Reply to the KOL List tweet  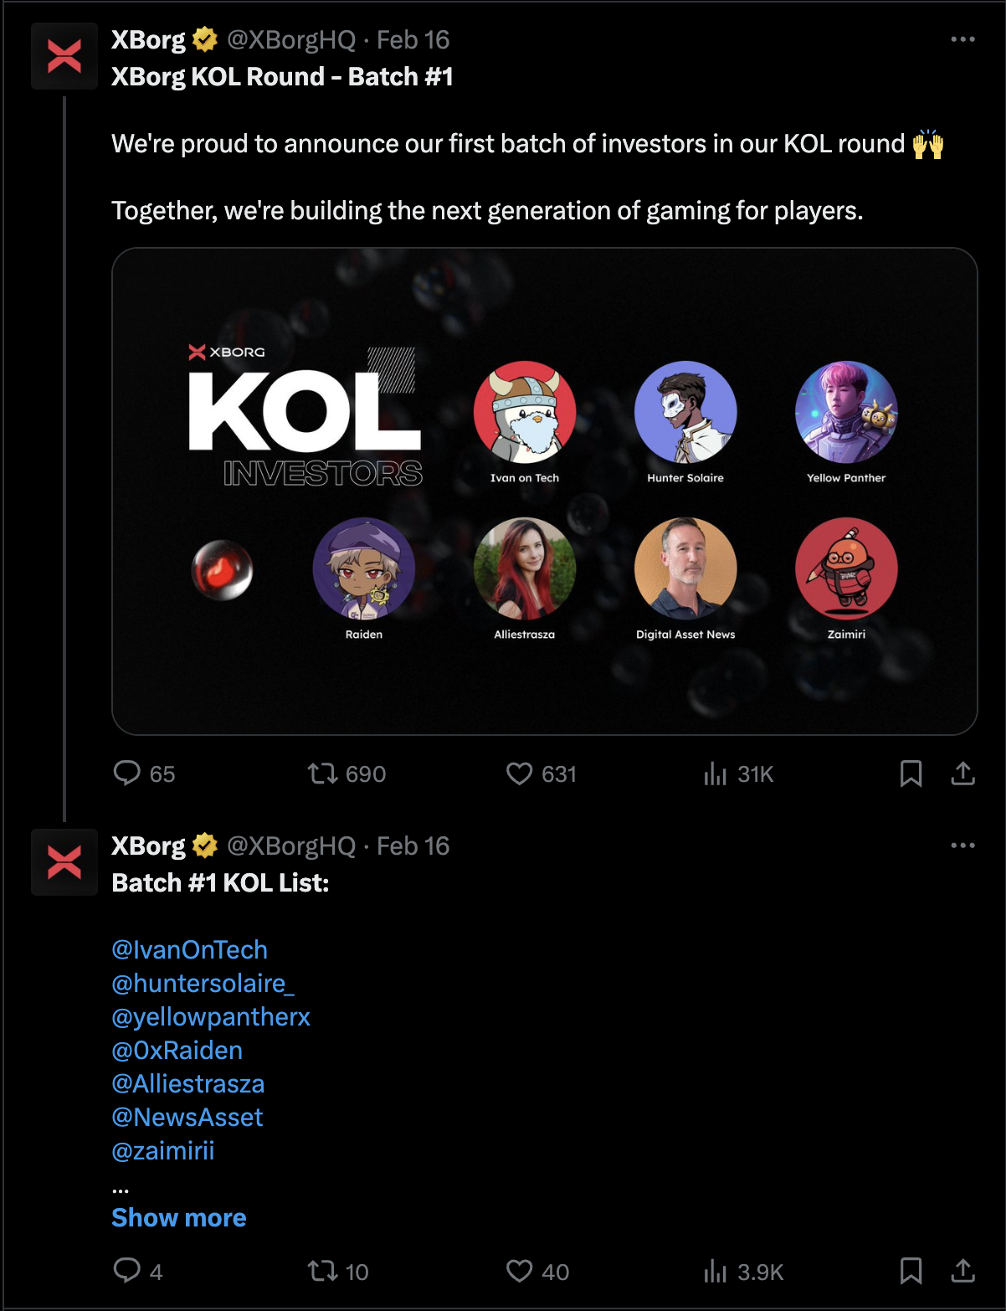tap(127, 1271)
